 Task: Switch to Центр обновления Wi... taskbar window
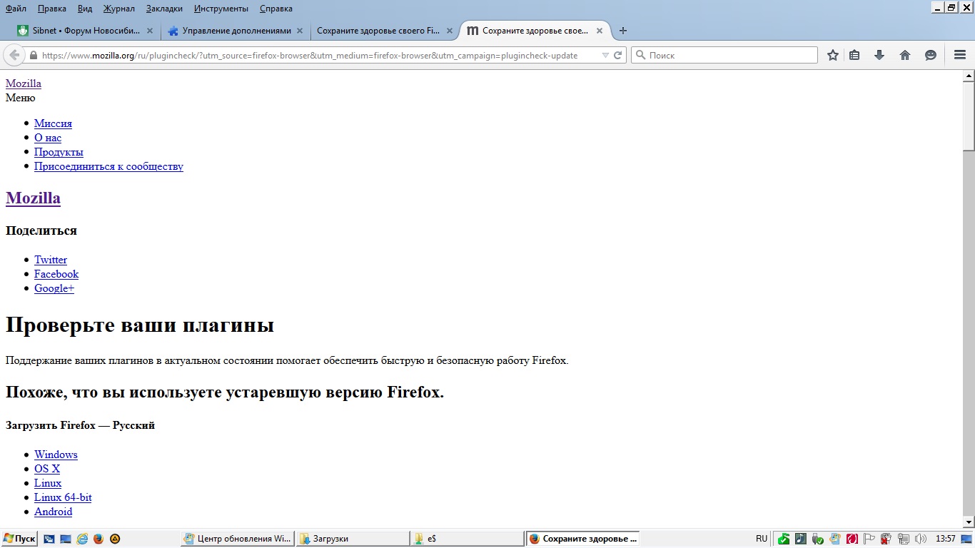[238, 539]
